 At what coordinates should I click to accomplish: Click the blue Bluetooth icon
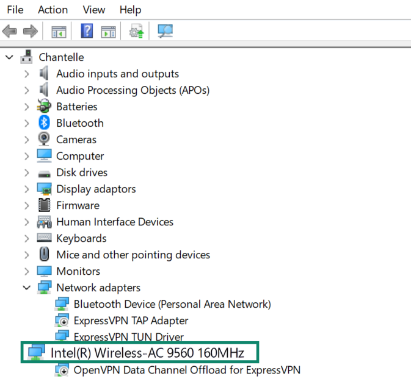point(44,122)
